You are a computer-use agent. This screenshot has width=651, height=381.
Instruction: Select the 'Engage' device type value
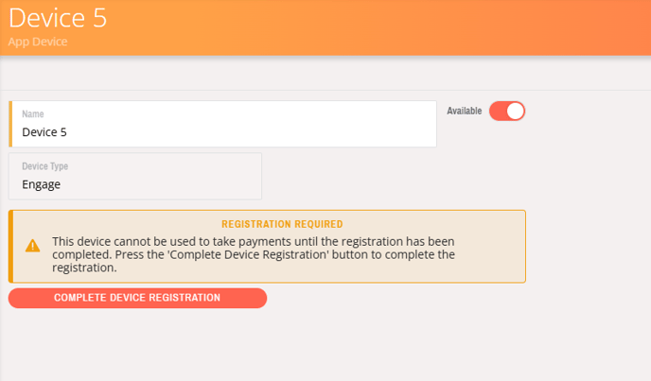pyautogui.click(x=41, y=184)
